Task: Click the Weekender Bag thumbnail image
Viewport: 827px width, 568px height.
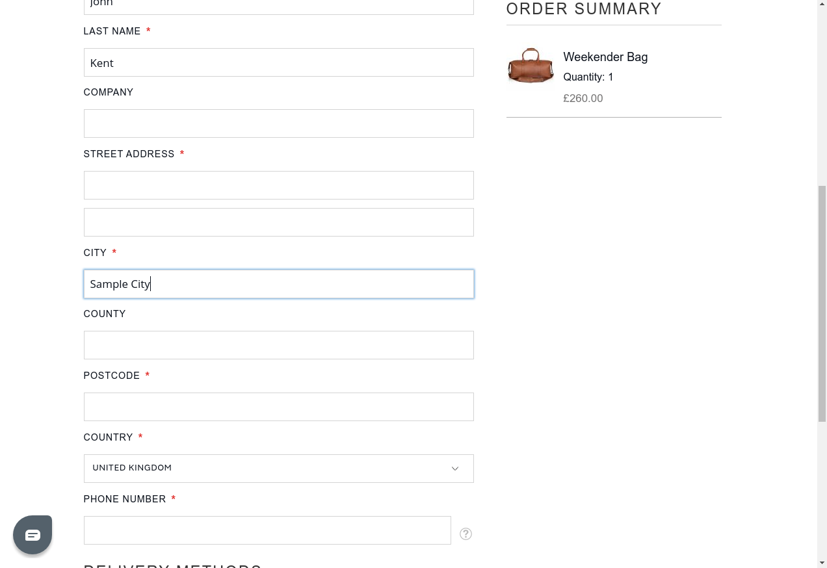Action: (x=531, y=66)
